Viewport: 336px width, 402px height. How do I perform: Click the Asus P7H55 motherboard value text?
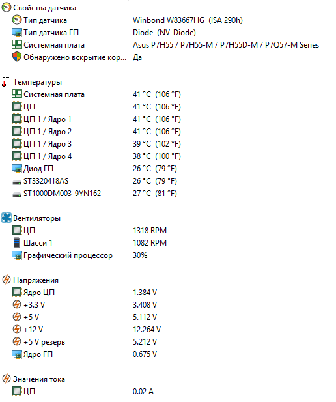(x=226, y=45)
